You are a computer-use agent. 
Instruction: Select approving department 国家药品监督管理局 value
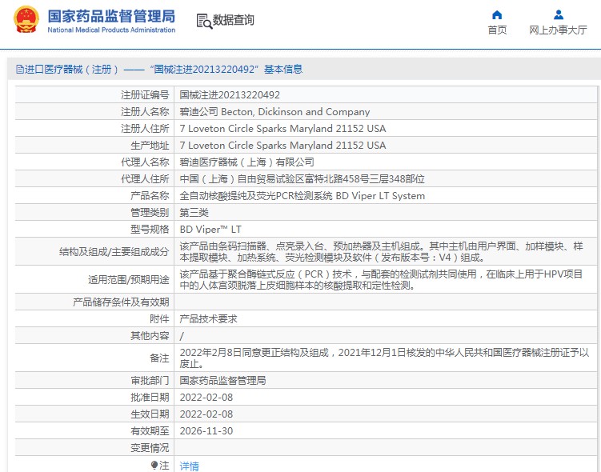(222, 381)
